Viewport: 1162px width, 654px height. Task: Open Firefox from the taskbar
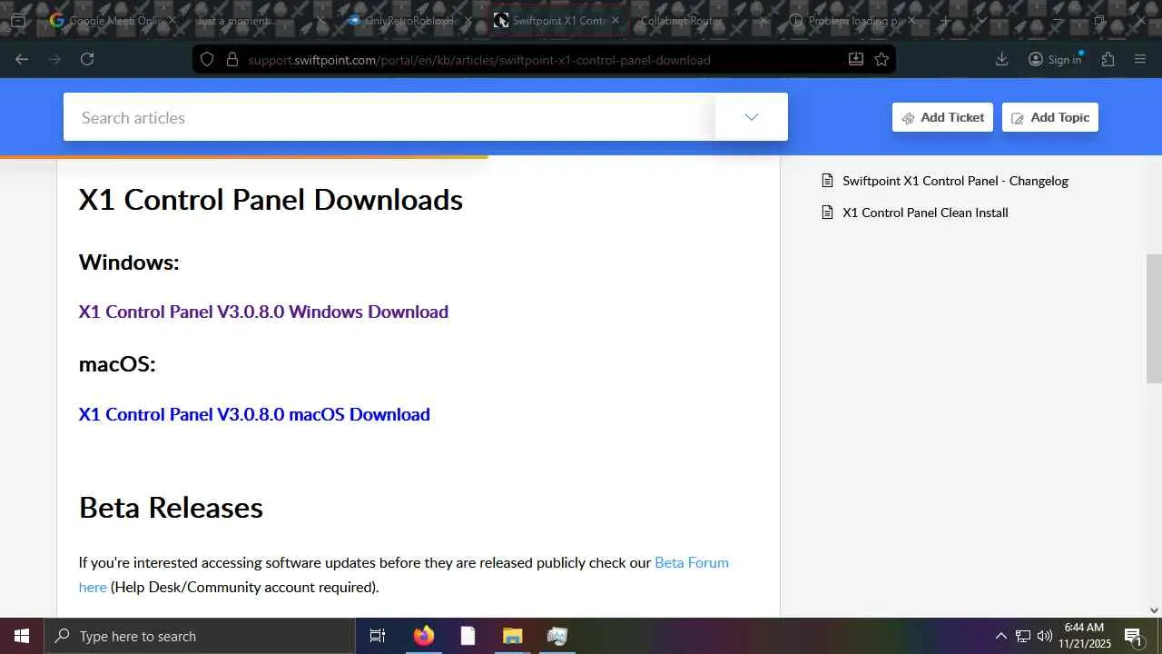point(423,636)
